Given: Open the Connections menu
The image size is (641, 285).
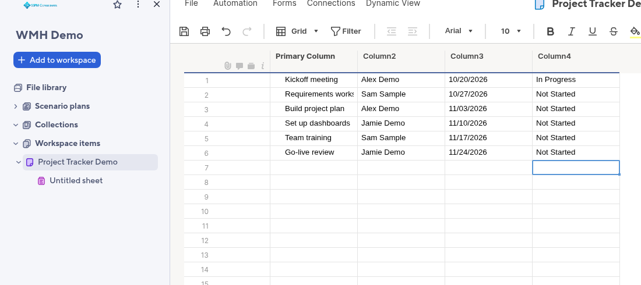Looking at the screenshot, I should tap(331, 3).
